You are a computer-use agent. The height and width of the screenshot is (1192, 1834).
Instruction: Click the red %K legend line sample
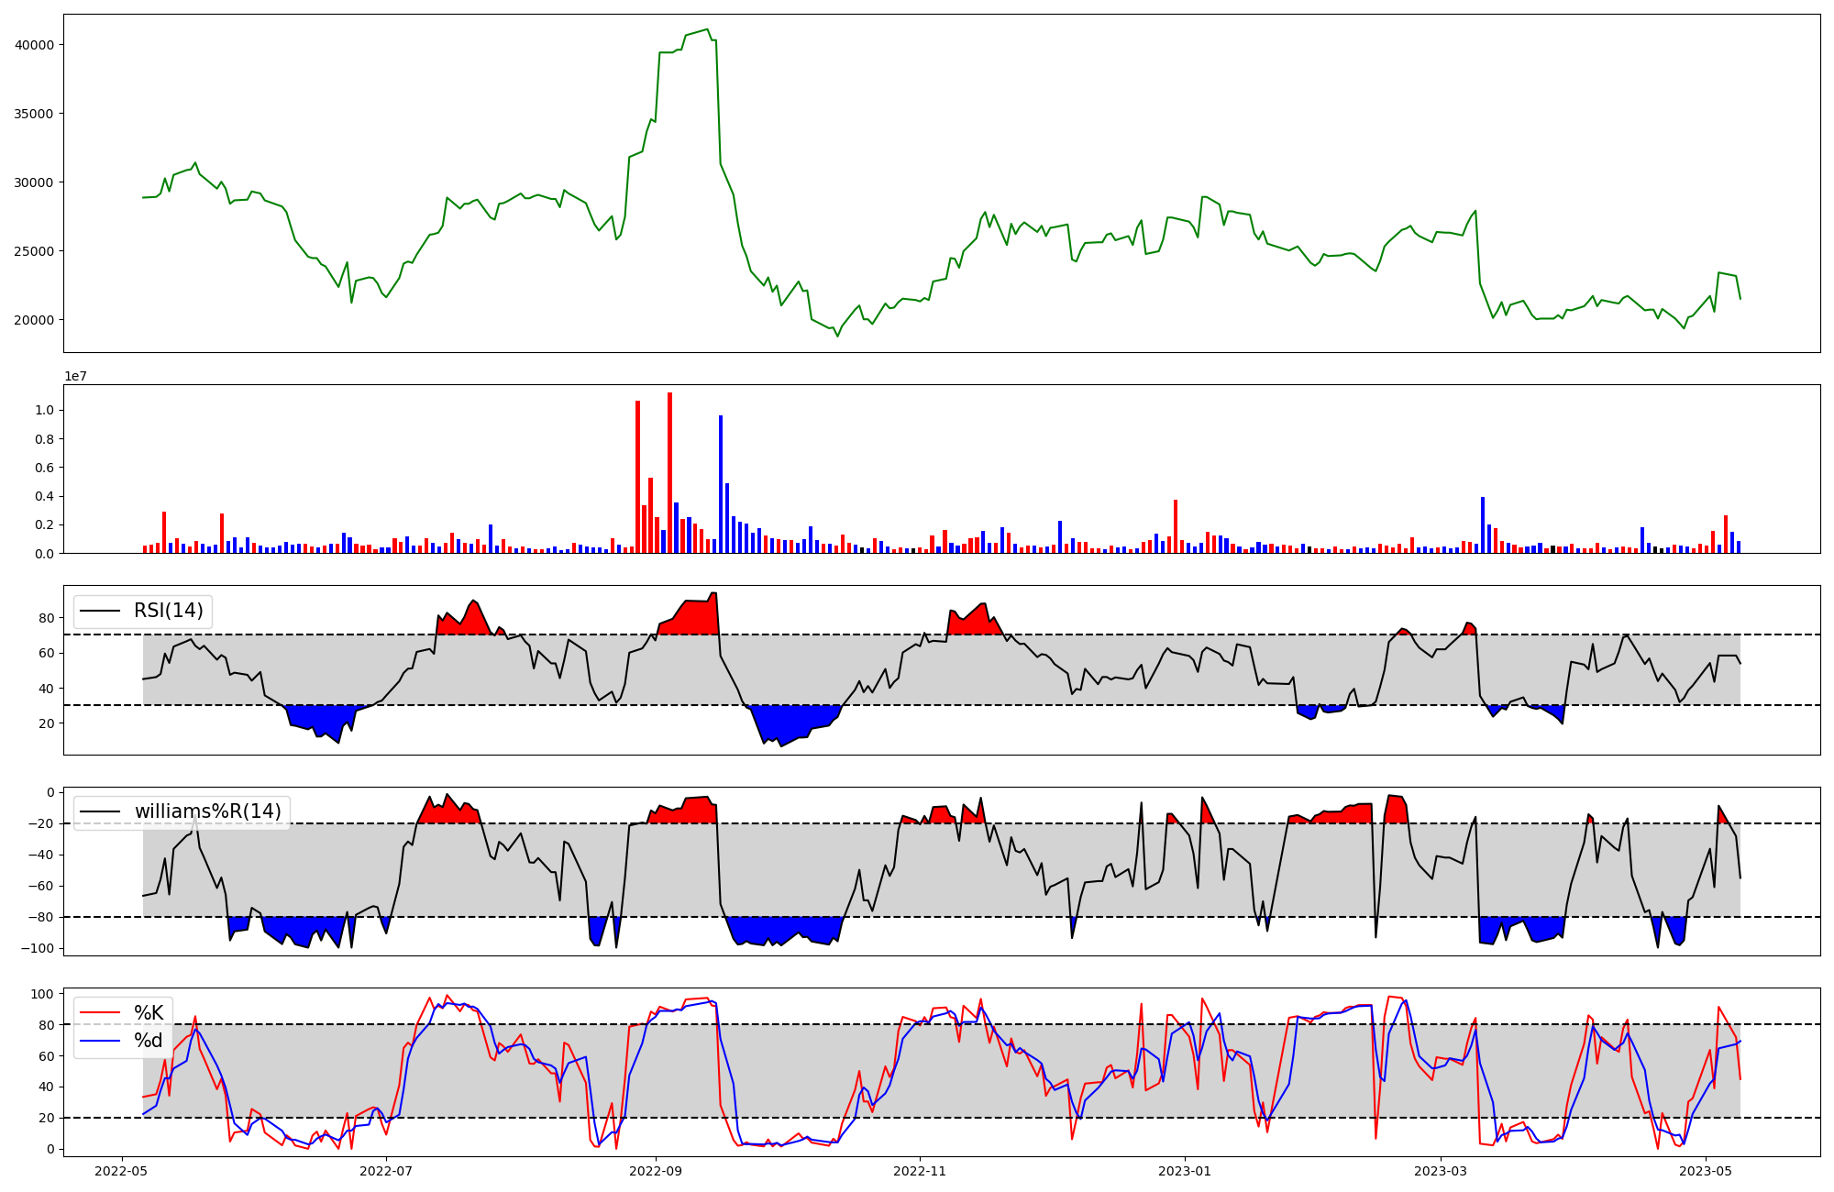tap(101, 1013)
